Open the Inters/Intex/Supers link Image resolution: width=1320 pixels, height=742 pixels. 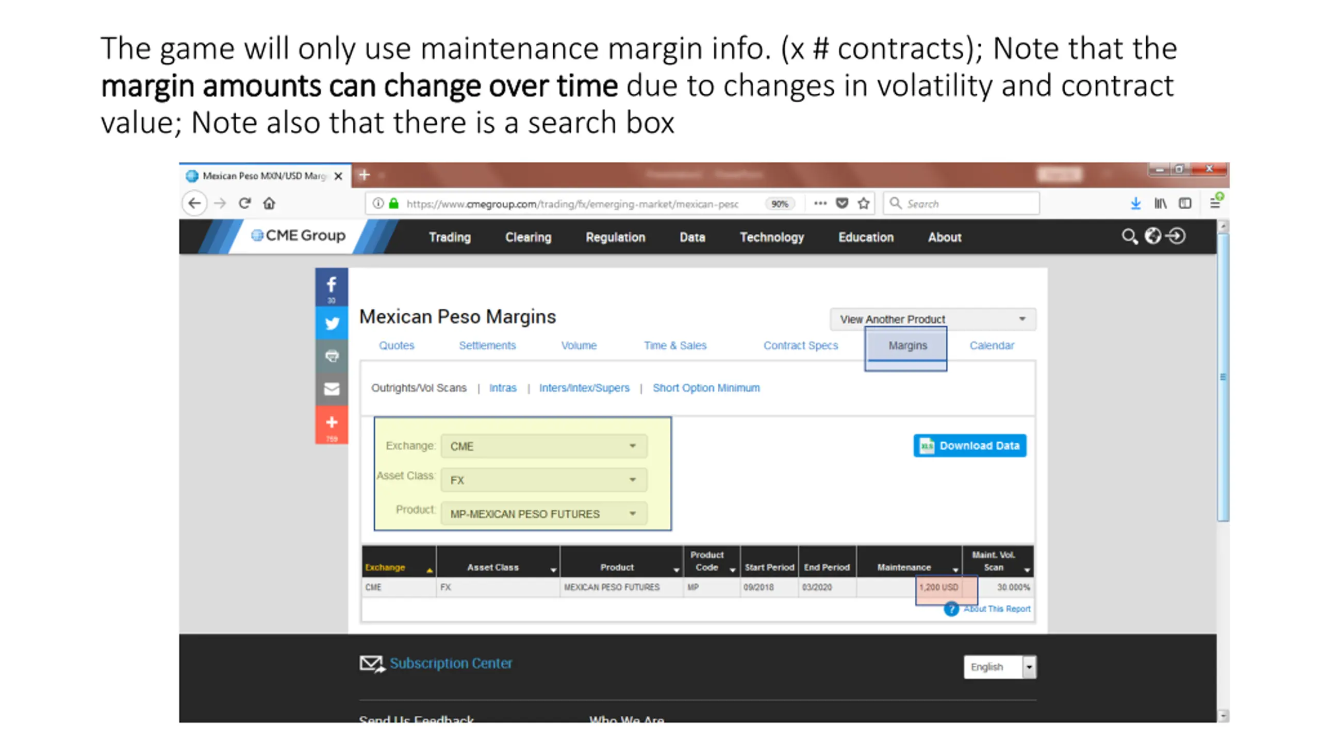click(584, 387)
